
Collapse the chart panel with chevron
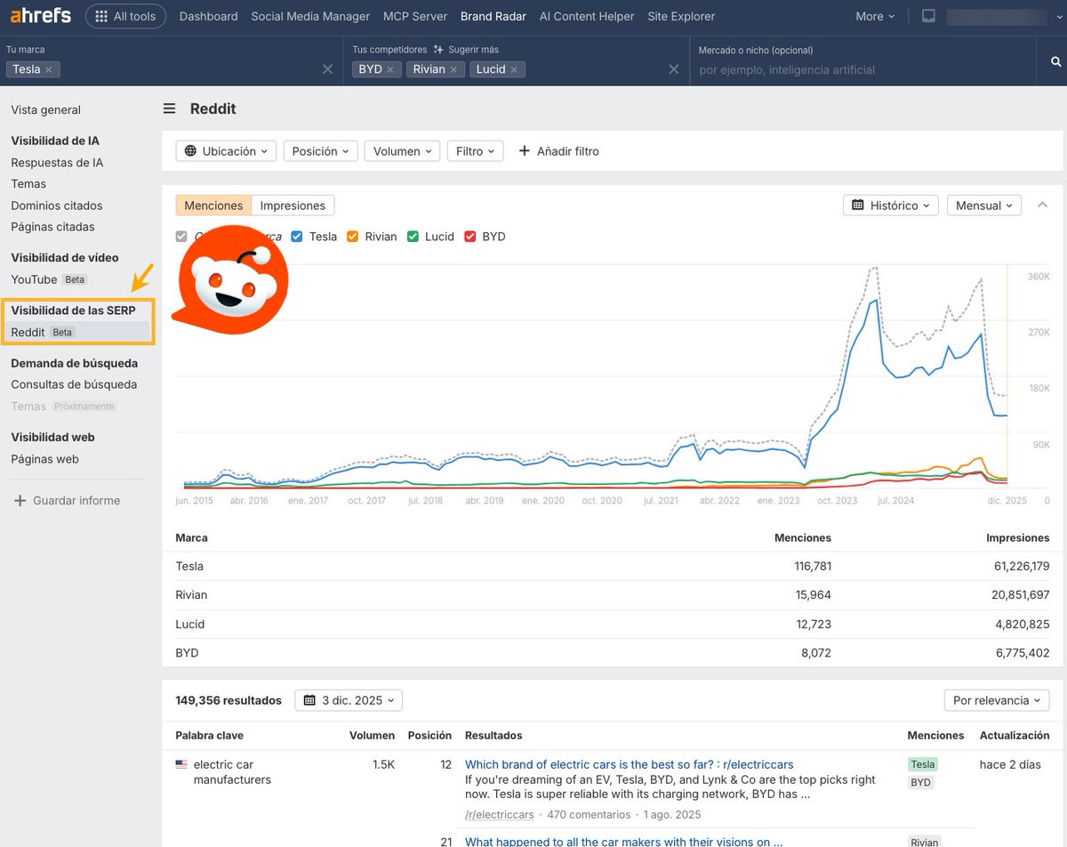(1042, 206)
